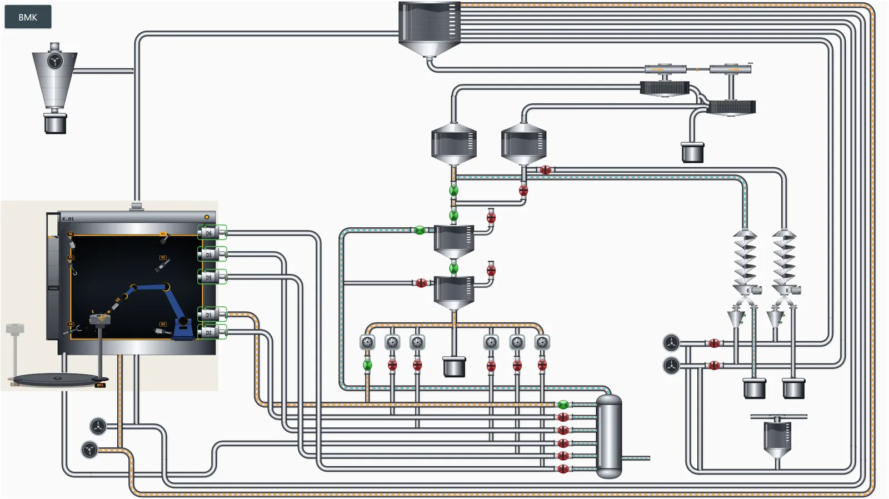Select the upper fan at bottom left
Viewport: 889px width, 499px height.
coord(98,427)
